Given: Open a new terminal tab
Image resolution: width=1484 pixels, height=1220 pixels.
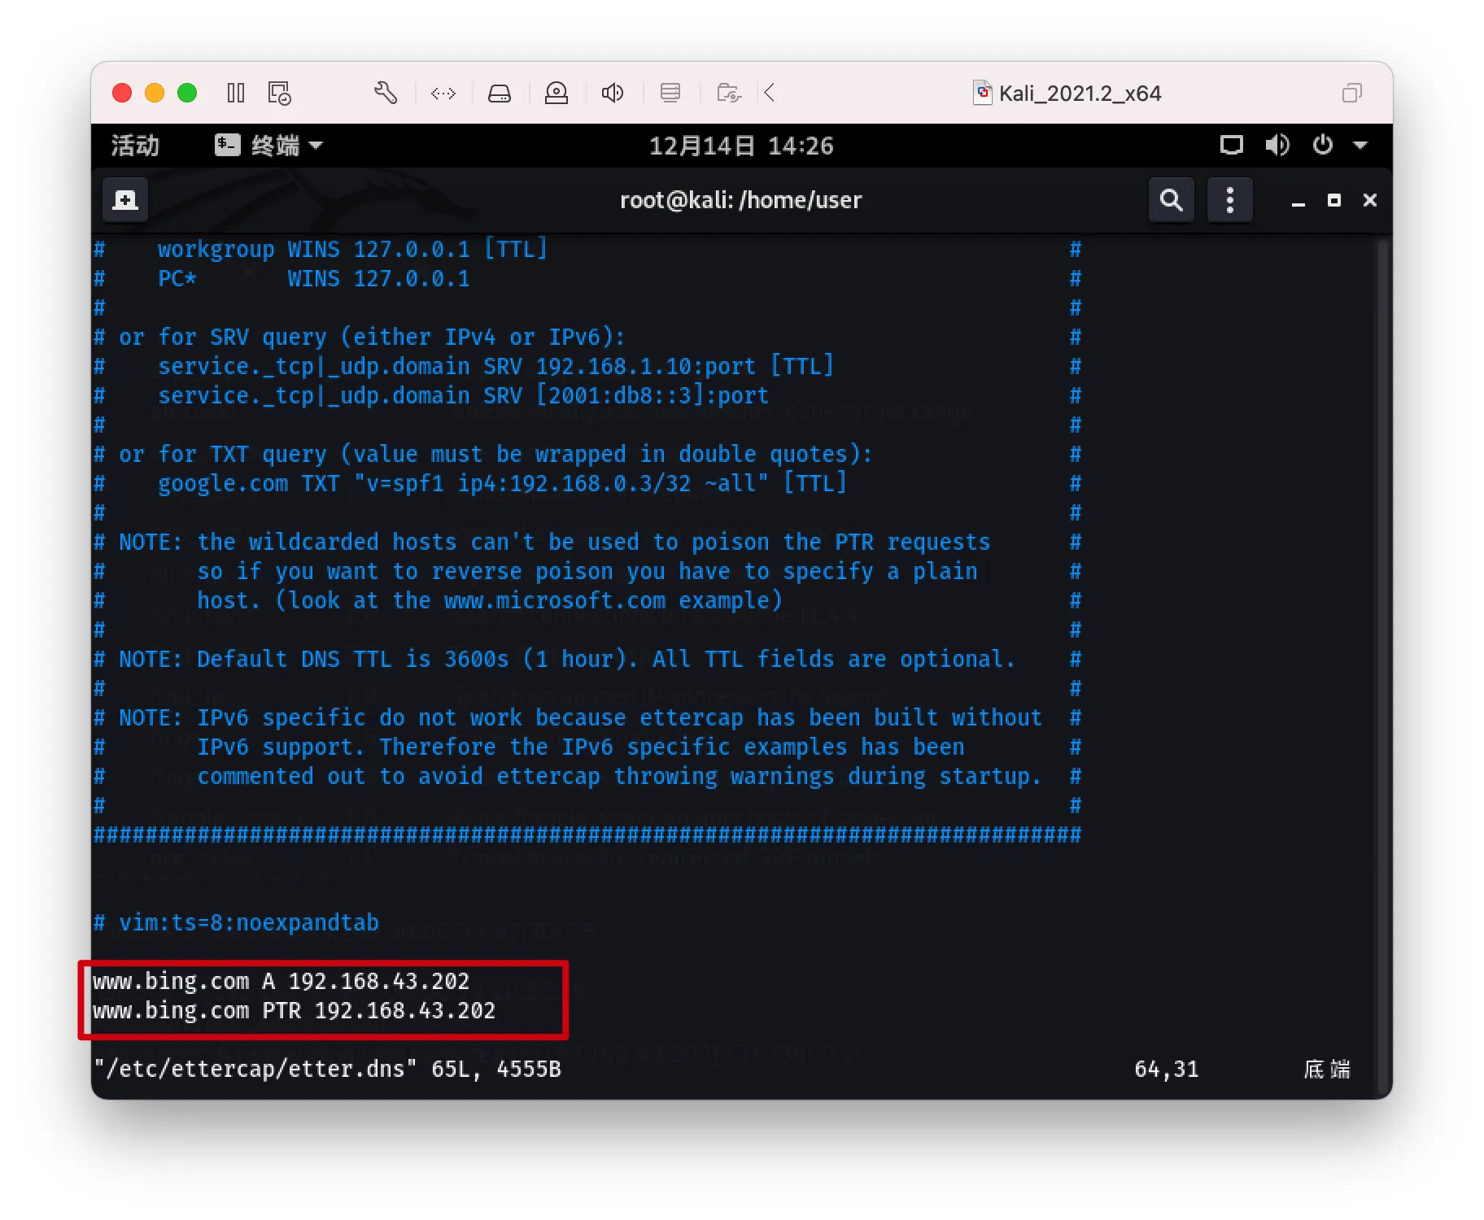Looking at the screenshot, I should point(125,200).
